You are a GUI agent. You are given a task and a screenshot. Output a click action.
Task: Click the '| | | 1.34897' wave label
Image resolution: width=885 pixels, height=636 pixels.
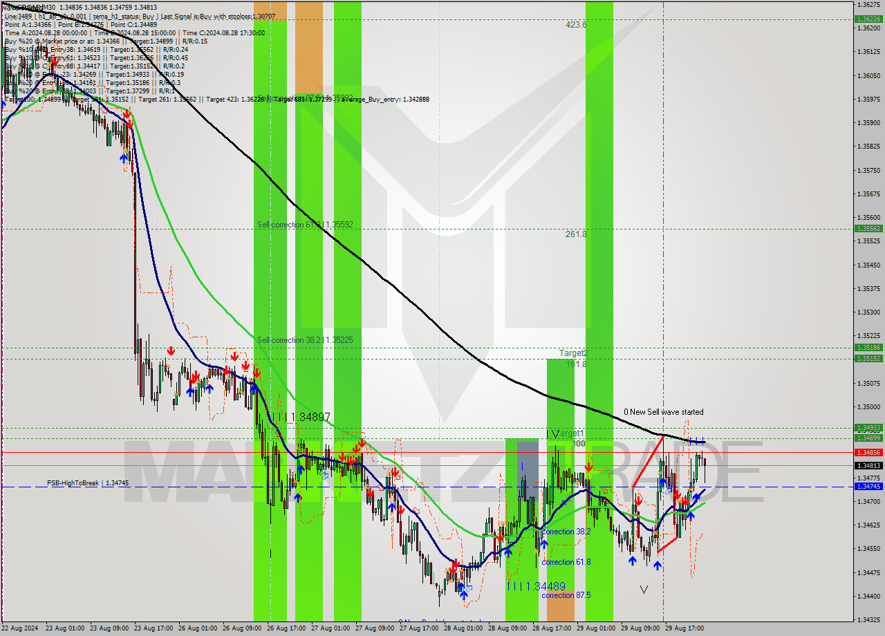301,418
